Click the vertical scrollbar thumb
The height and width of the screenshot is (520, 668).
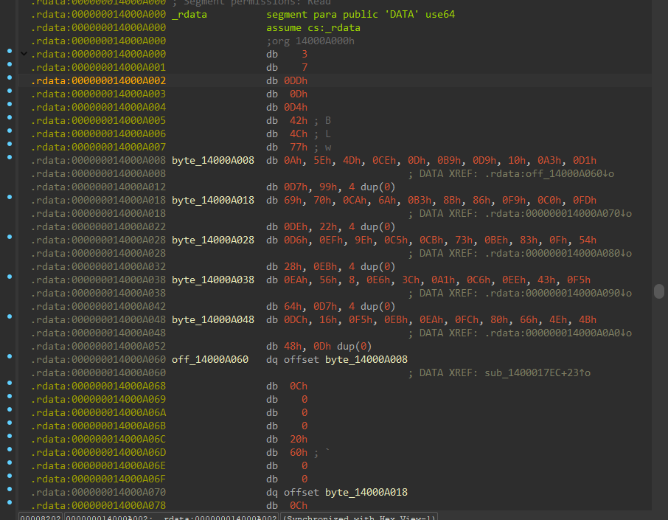coord(658,291)
